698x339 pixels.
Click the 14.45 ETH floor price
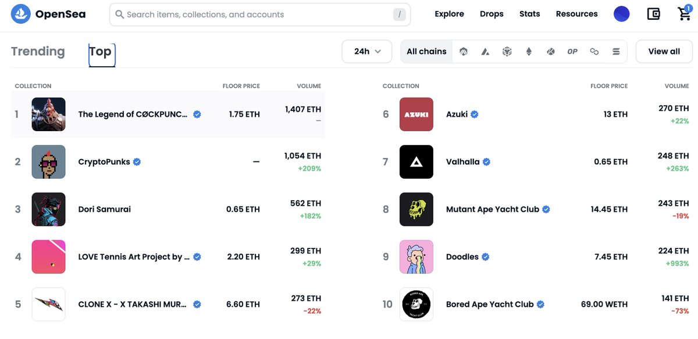pyautogui.click(x=609, y=209)
